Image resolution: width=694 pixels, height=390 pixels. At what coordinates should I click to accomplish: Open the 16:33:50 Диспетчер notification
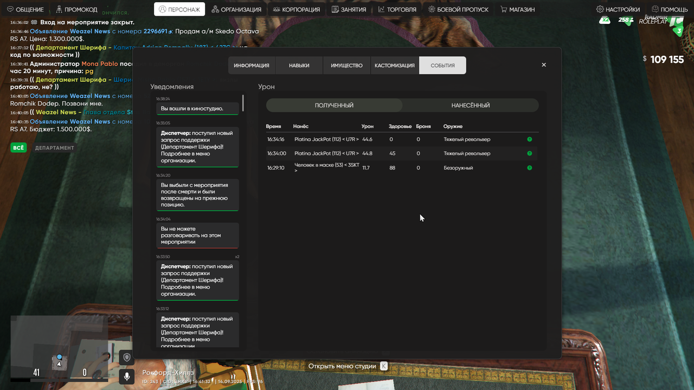coord(197,280)
